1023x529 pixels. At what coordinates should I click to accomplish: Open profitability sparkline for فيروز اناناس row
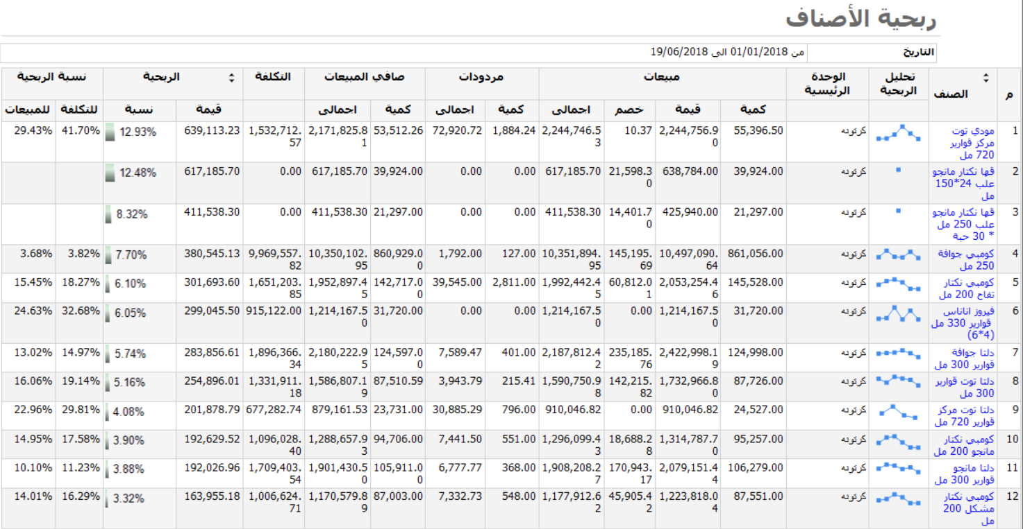click(x=899, y=314)
